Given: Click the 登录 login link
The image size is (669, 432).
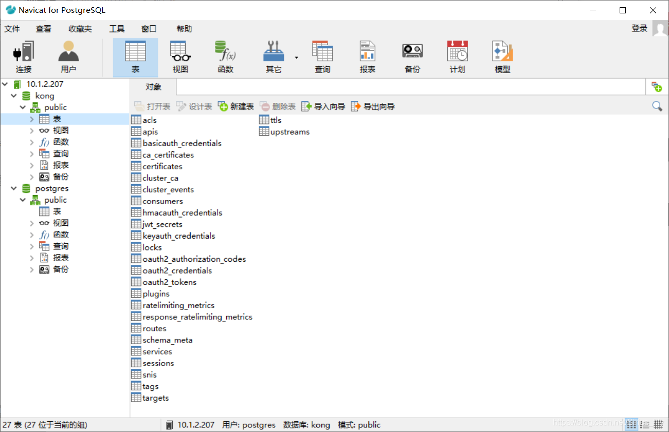Looking at the screenshot, I should point(639,28).
